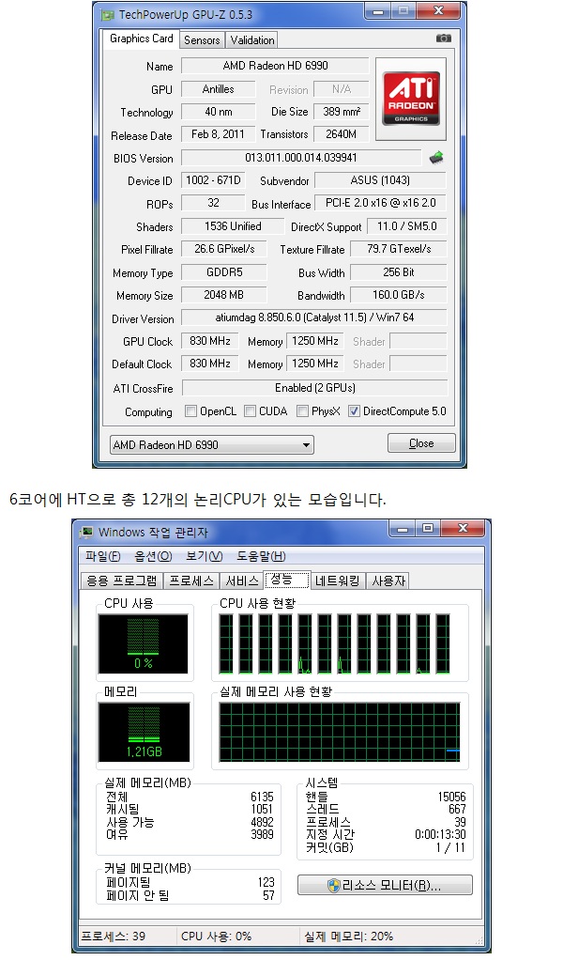Click the Shaders value 1536 Unified
Screen dimensions: 563x960
233,226
